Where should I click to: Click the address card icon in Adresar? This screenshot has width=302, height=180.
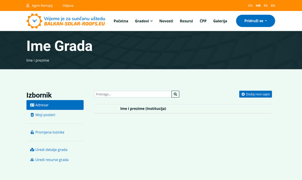pyautogui.click(x=32, y=105)
